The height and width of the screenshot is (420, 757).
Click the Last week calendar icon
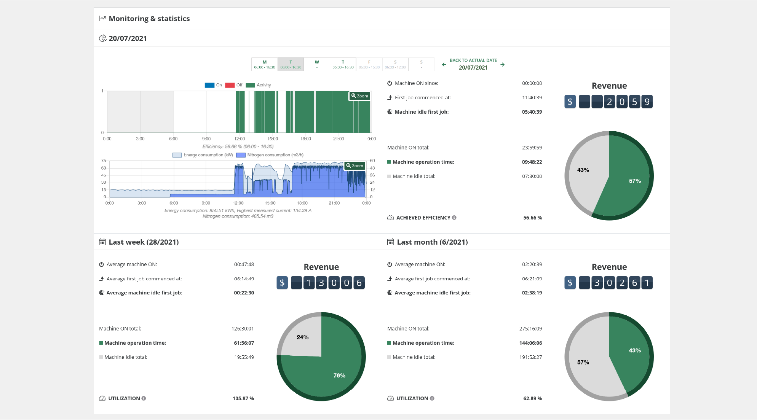pyautogui.click(x=102, y=242)
